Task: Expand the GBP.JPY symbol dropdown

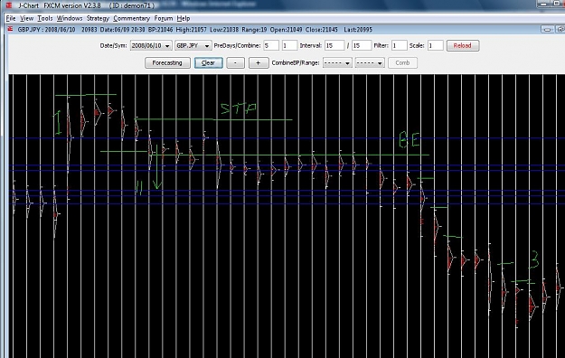Action: click(x=193, y=46)
